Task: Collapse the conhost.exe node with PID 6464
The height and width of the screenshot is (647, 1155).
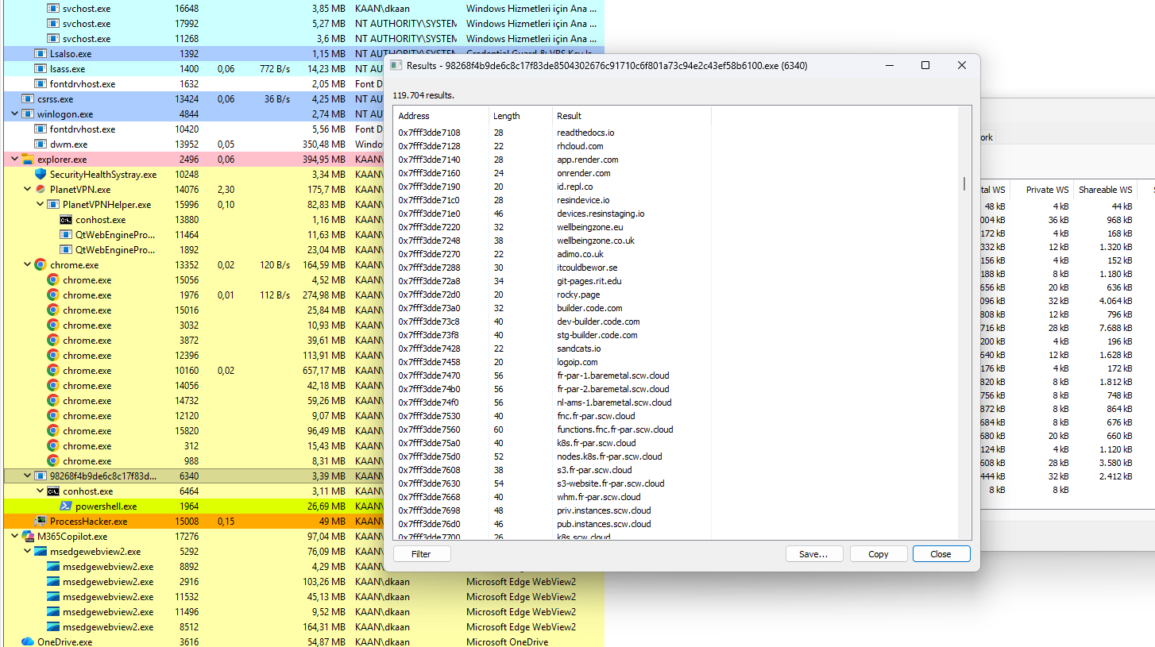Action: pos(40,491)
